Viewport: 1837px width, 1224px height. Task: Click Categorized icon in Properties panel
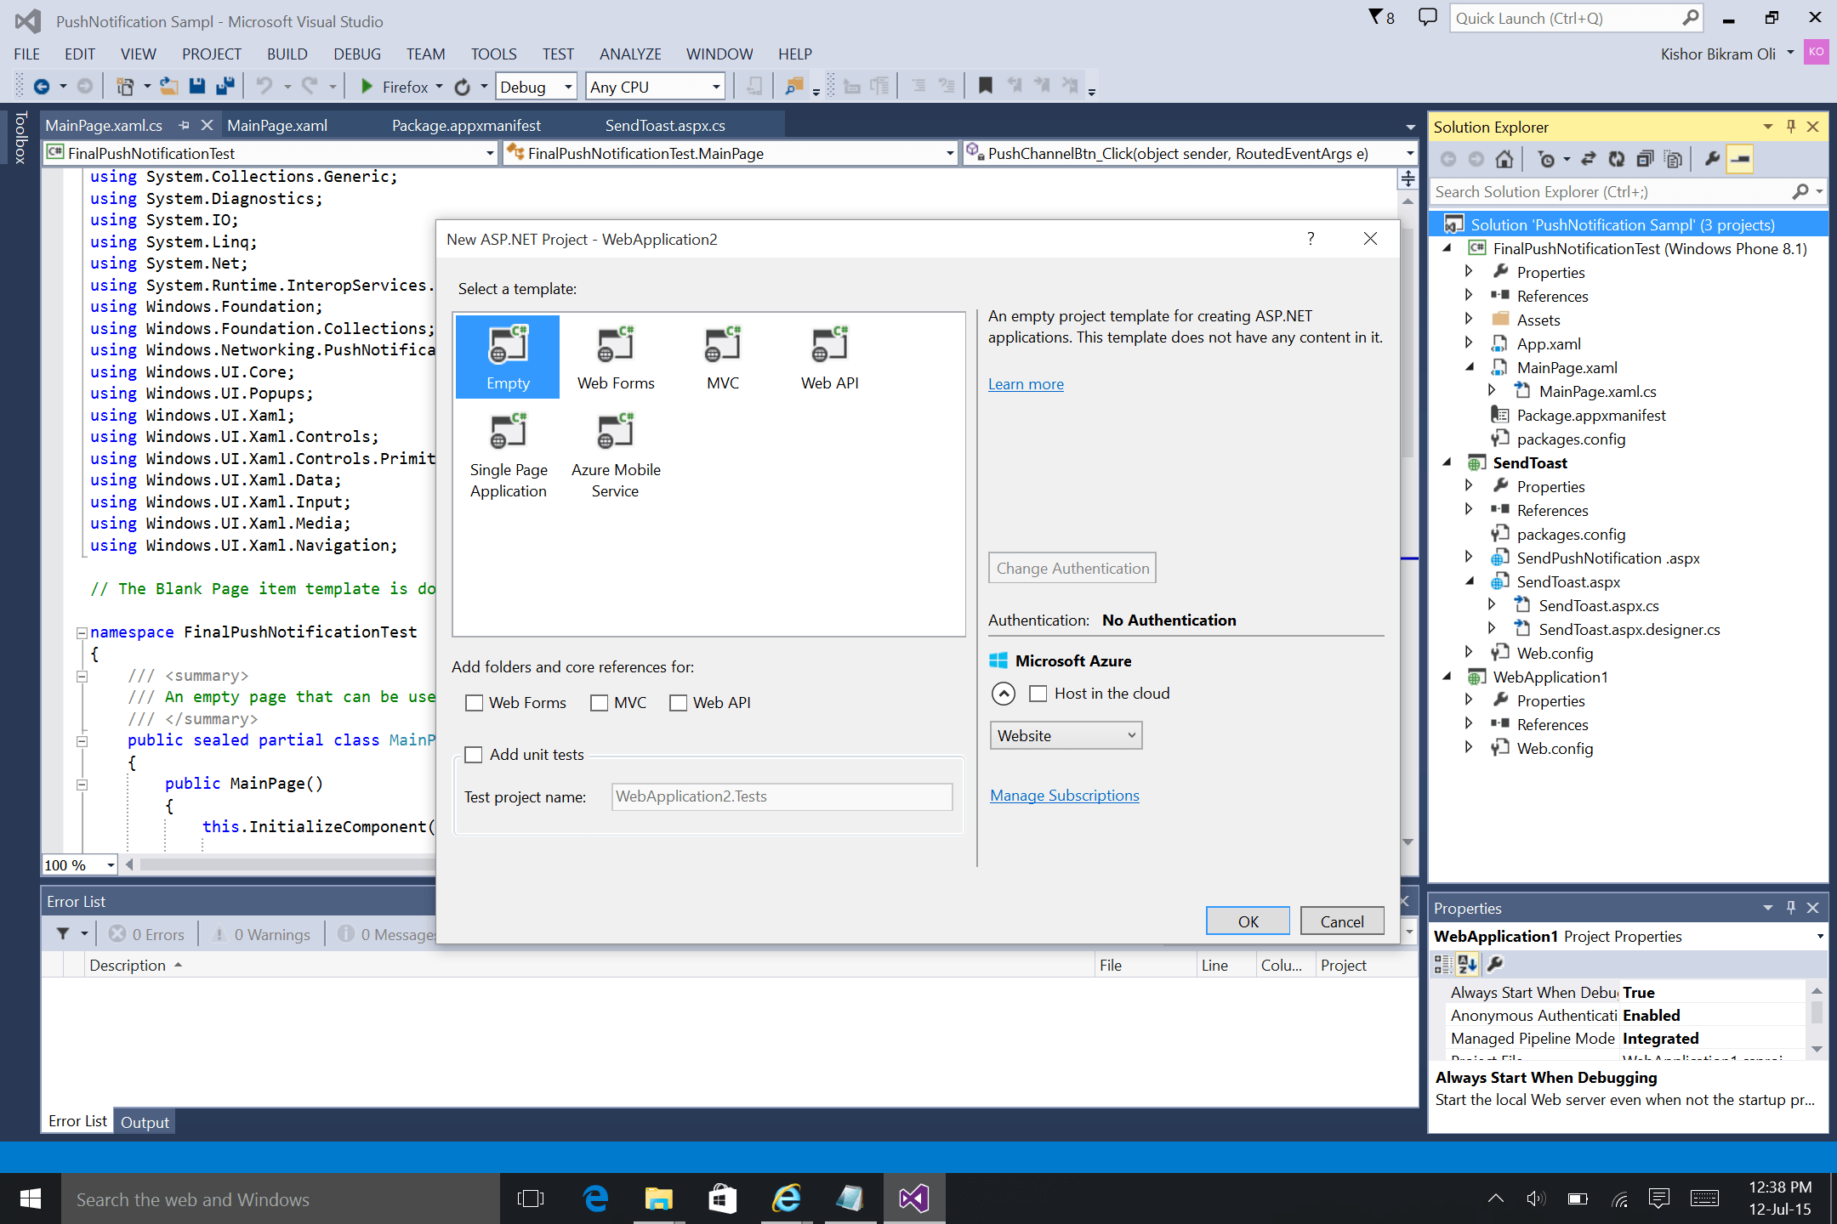[x=1443, y=964]
